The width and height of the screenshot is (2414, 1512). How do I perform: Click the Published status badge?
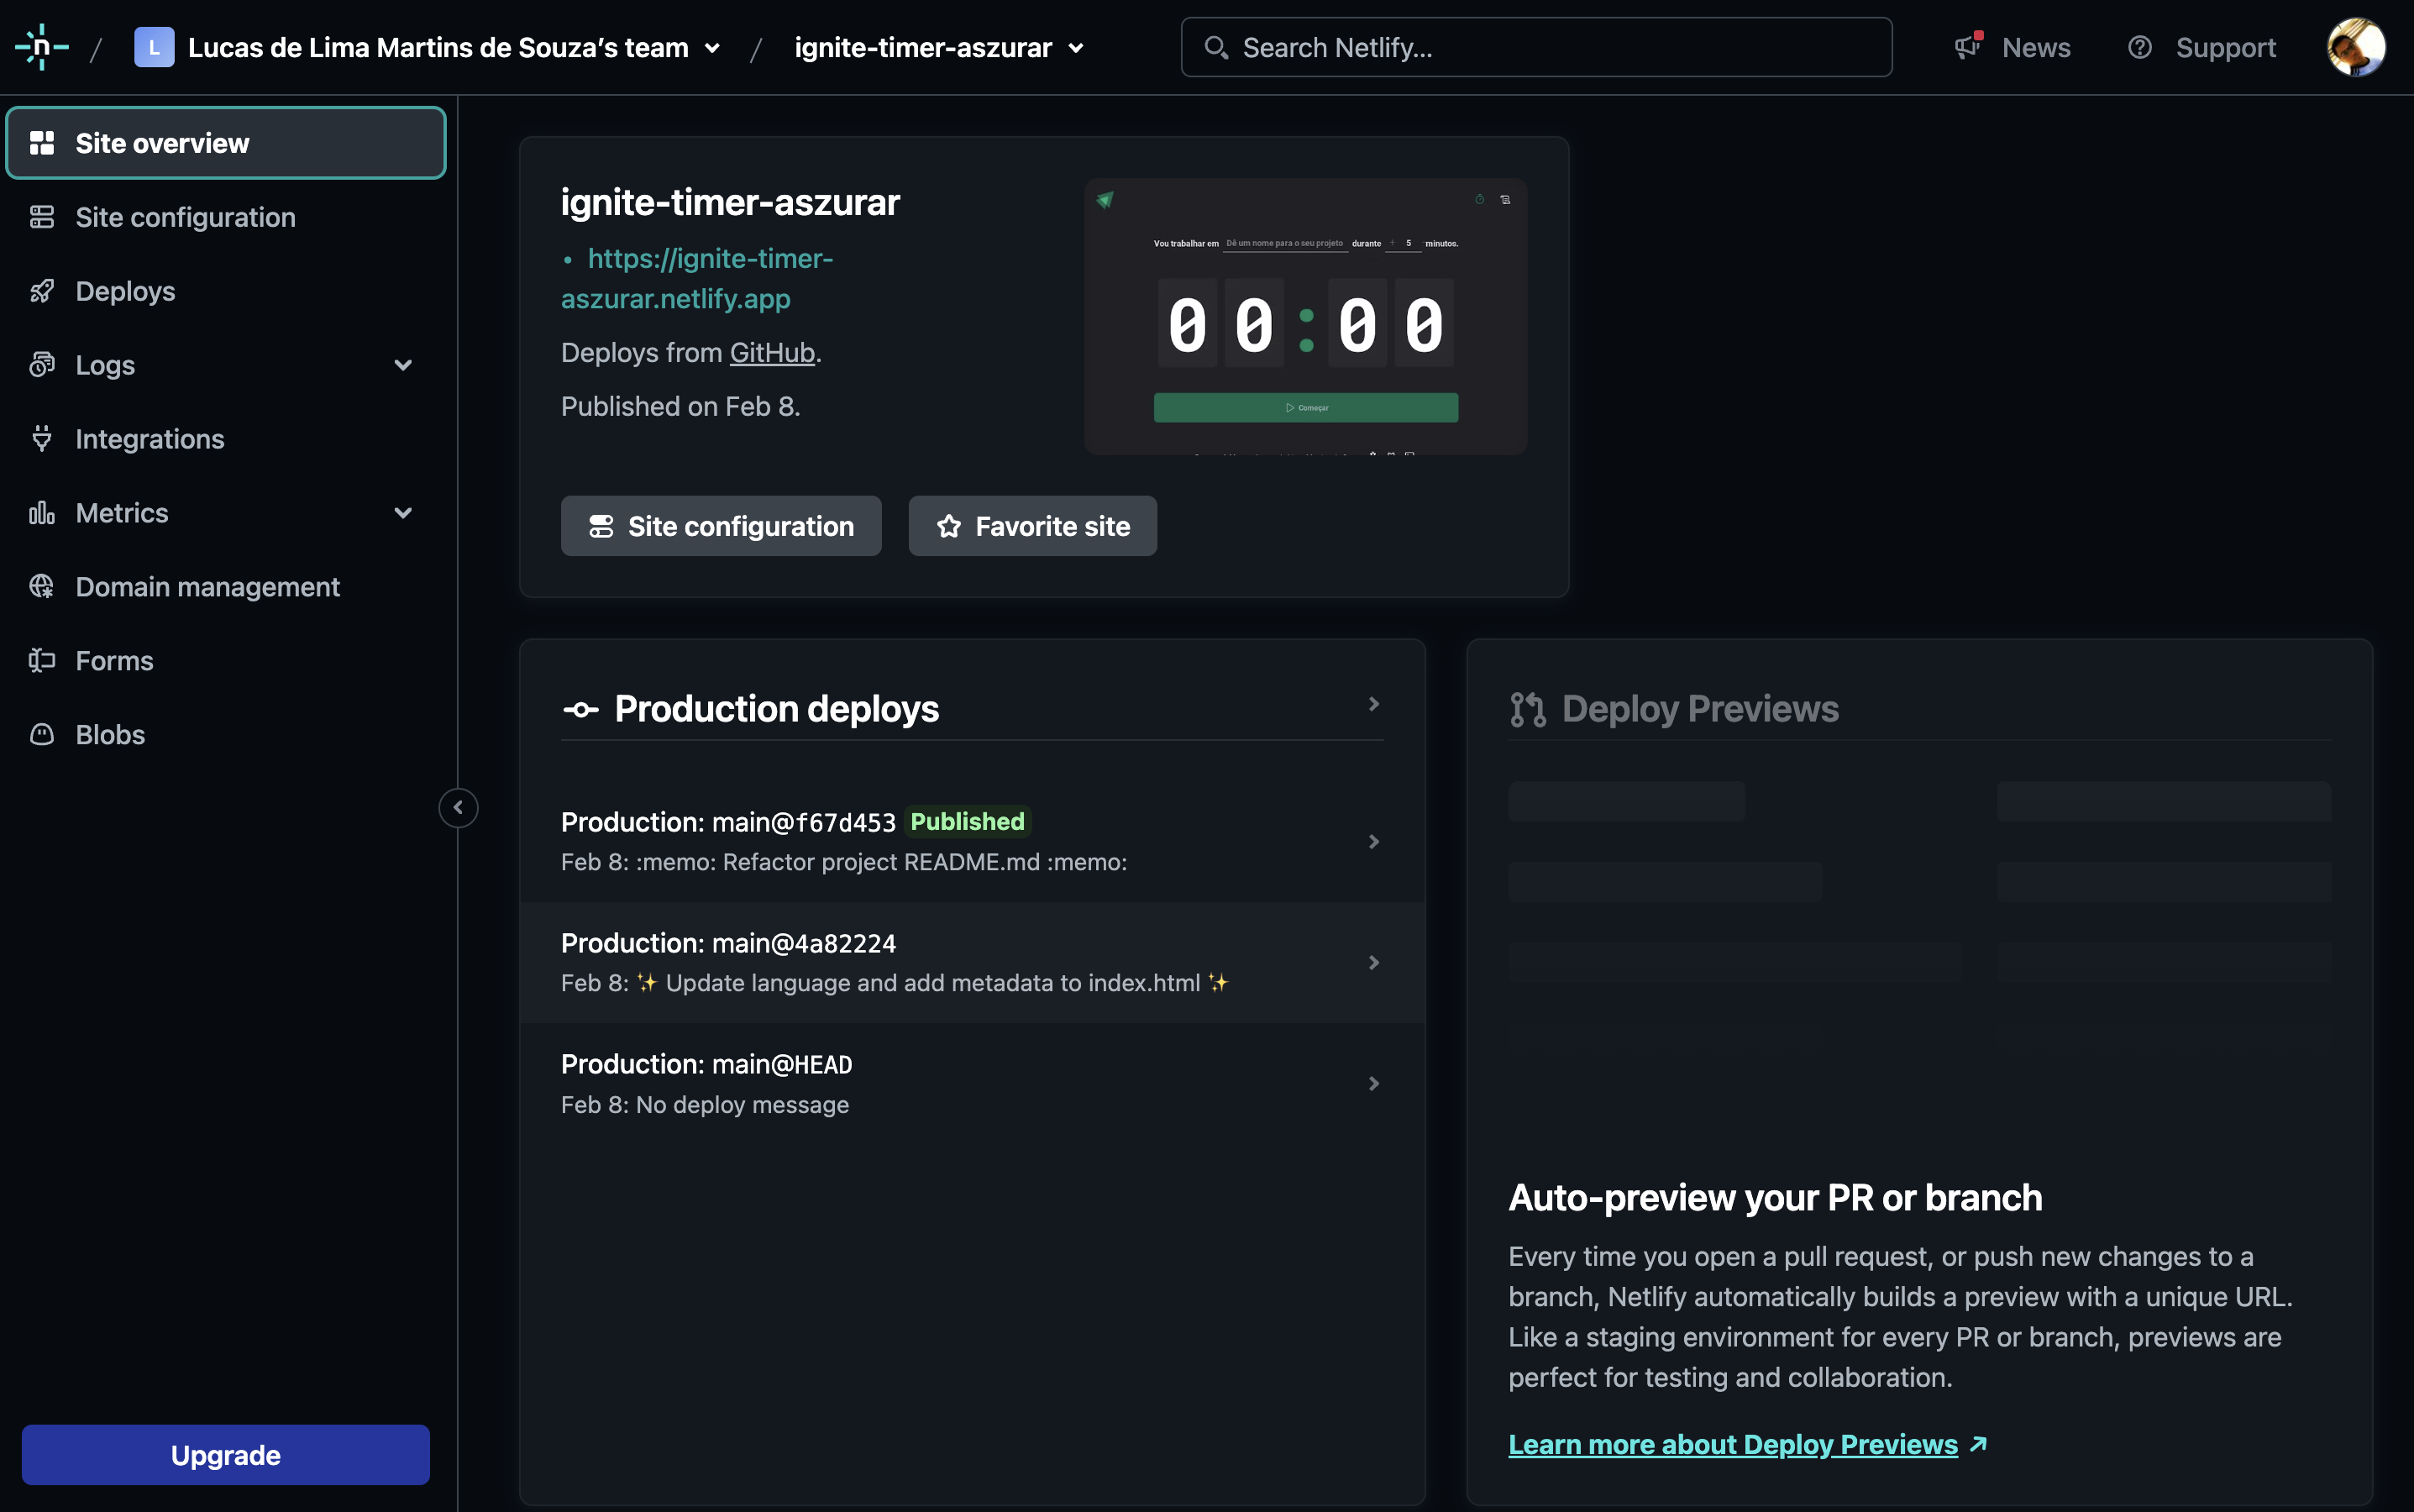(967, 821)
